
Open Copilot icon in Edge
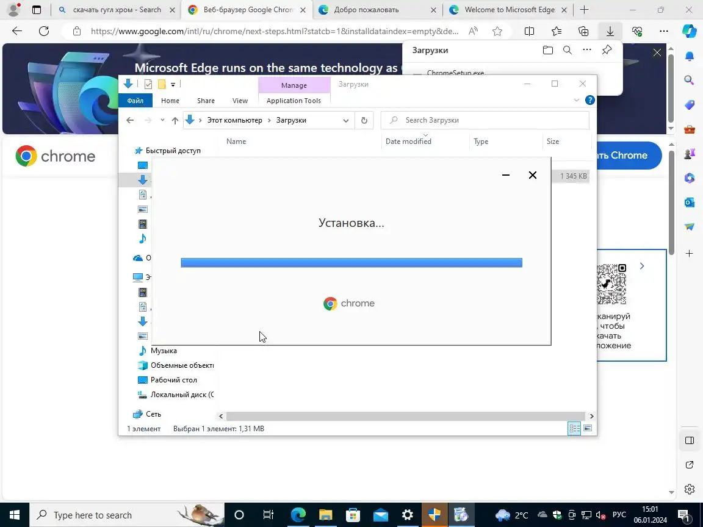(690, 31)
